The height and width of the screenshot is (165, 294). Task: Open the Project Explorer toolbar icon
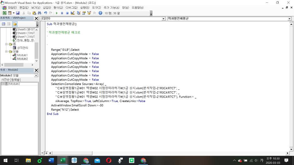coord(79,13)
